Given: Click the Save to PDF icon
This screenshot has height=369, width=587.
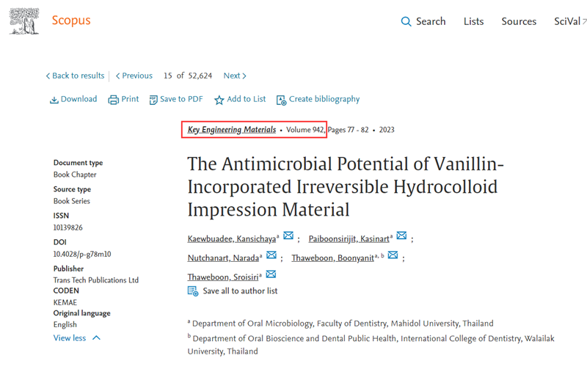Looking at the screenshot, I should click(x=153, y=100).
